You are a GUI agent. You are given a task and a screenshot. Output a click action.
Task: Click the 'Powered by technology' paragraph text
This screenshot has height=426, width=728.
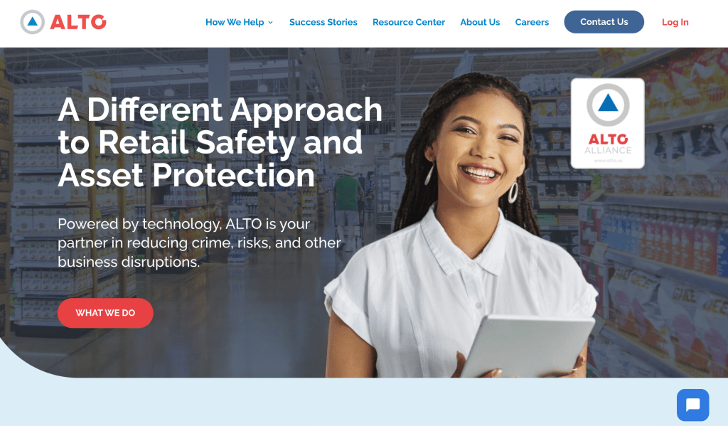point(199,243)
